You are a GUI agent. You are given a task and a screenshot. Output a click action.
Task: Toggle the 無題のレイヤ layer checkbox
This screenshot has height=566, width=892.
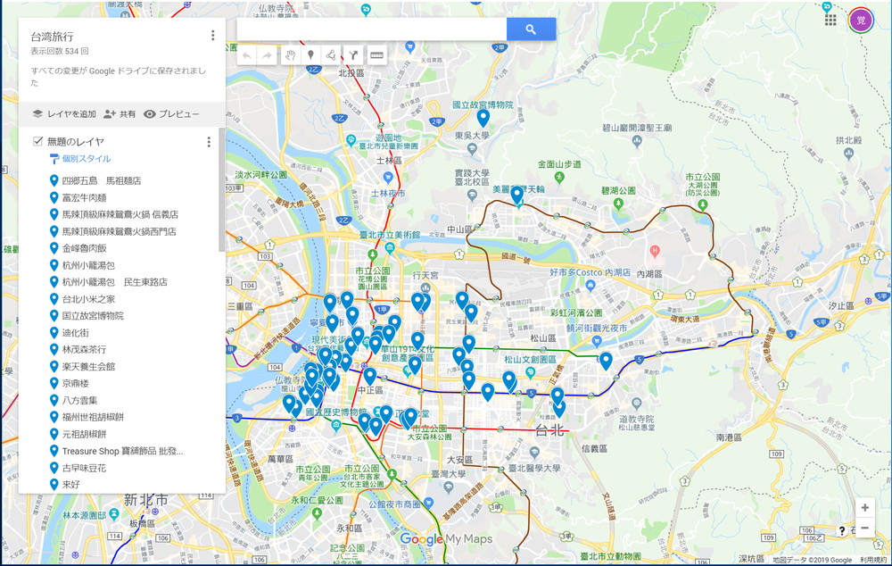37,141
